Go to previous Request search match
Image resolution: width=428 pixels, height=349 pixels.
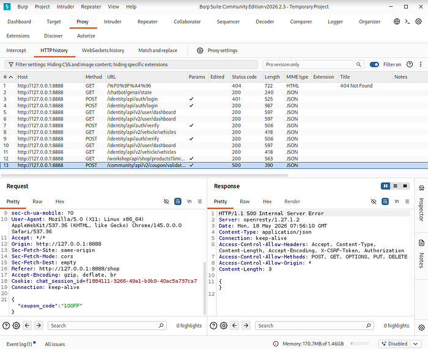[27, 326]
